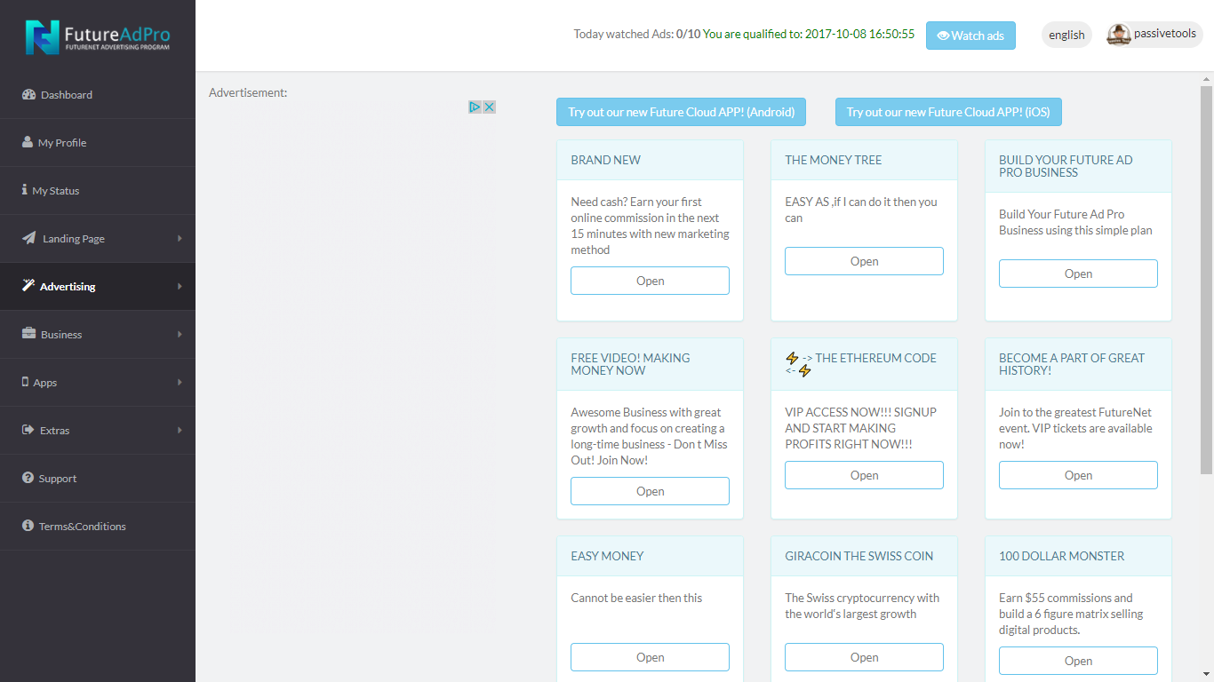Try the Future Cloud APP iOS button
The width and height of the screenshot is (1214, 682).
click(x=948, y=112)
